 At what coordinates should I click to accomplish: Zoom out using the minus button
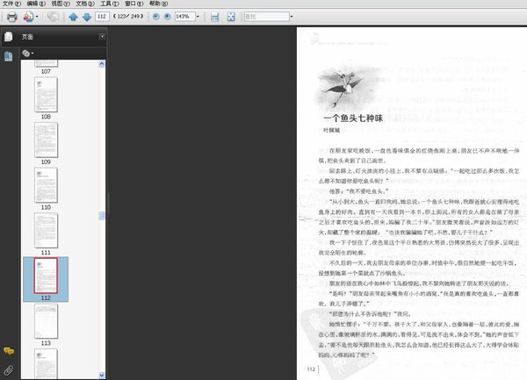[x=156, y=17]
